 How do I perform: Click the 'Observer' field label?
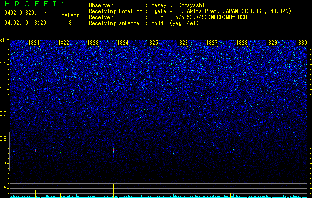101,5
